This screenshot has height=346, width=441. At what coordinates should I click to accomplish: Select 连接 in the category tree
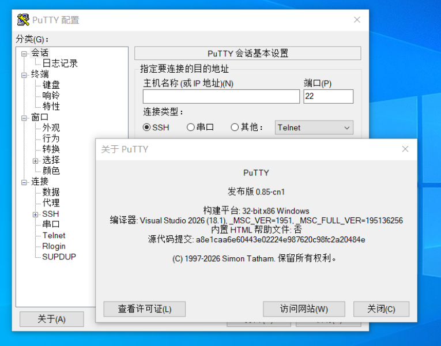pos(40,182)
